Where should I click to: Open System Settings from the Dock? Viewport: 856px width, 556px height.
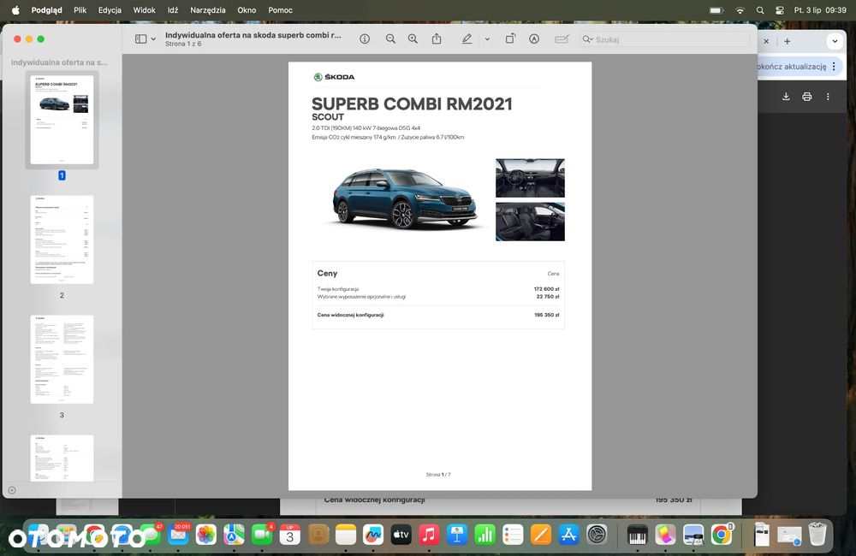click(597, 535)
